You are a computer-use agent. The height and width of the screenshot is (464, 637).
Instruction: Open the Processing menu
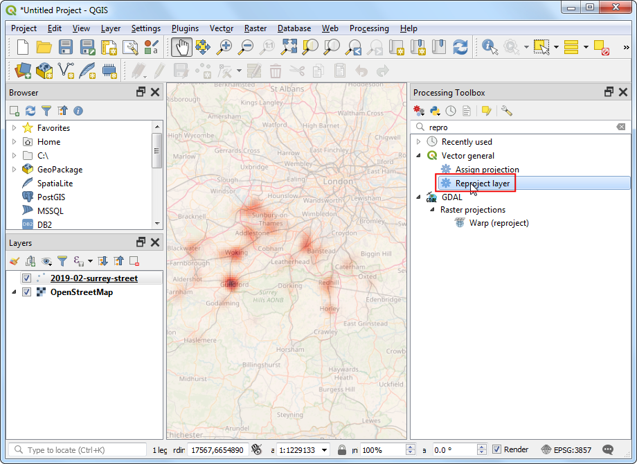click(x=369, y=28)
